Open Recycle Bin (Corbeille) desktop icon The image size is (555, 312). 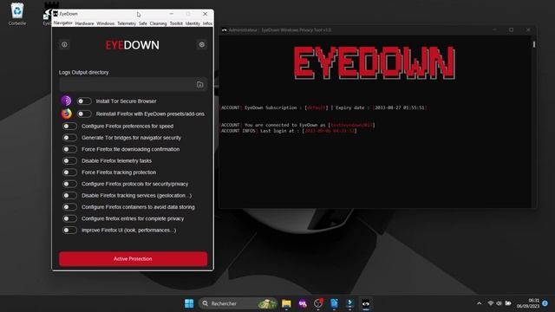click(17, 15)
